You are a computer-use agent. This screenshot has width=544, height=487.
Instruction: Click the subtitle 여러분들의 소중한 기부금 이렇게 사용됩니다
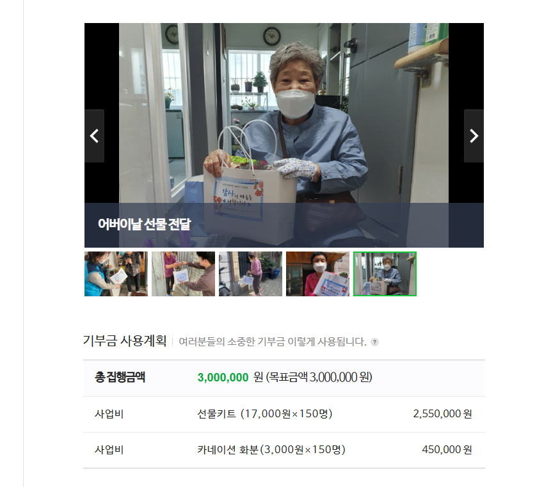point(273,342)
